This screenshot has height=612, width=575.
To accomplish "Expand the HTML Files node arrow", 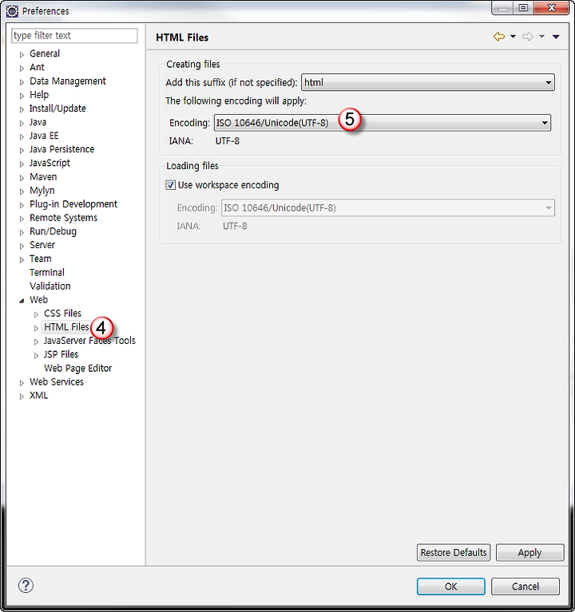I will (x=36, y=328).
